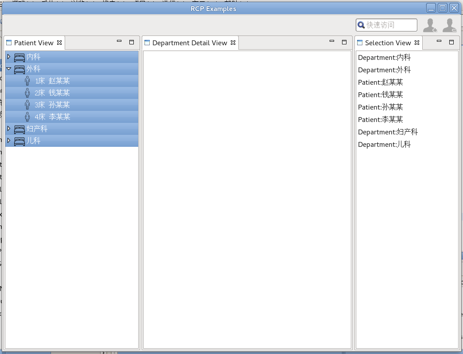
Task: Click the Department:儿科 entry
Action: click(384, 144)
